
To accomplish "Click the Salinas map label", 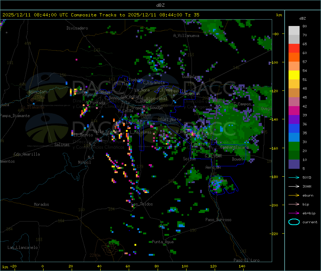I will [62, 145].
